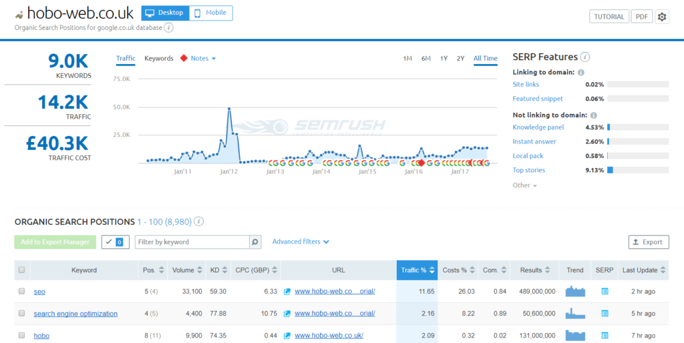Check the search engine optimization row checkbox
The width and height of the screenshot is (684, 343).
point(22,314)
